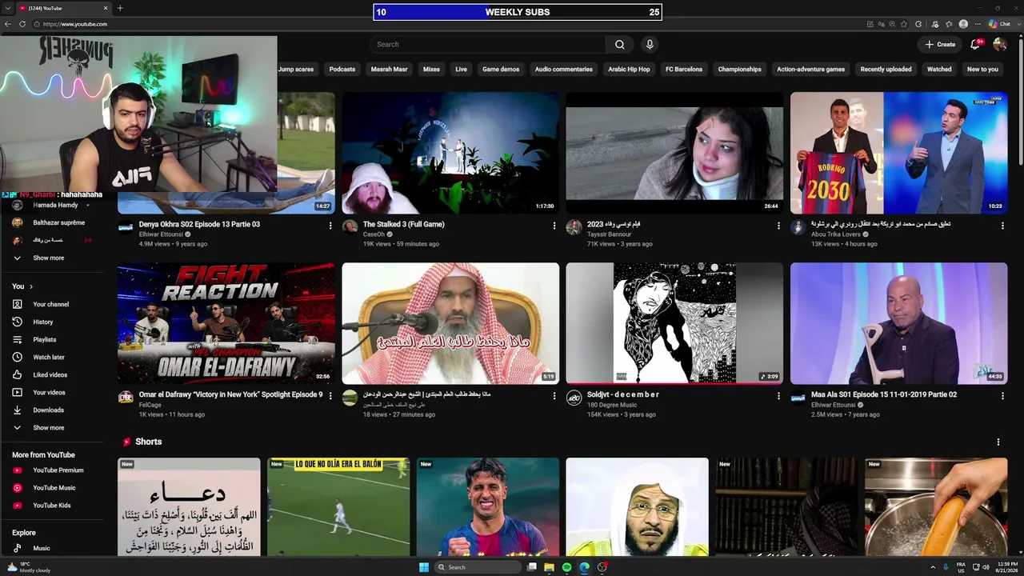Open Windows Start menu
1024x576 pixels.
tap(423, 567)
